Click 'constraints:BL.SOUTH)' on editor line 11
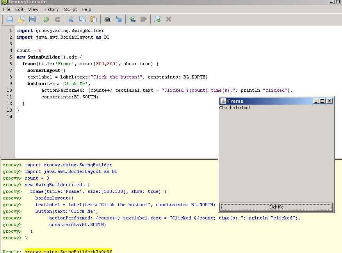Image resolution: width=342 pixels, height=253 pixels. [x=70, y=97]
